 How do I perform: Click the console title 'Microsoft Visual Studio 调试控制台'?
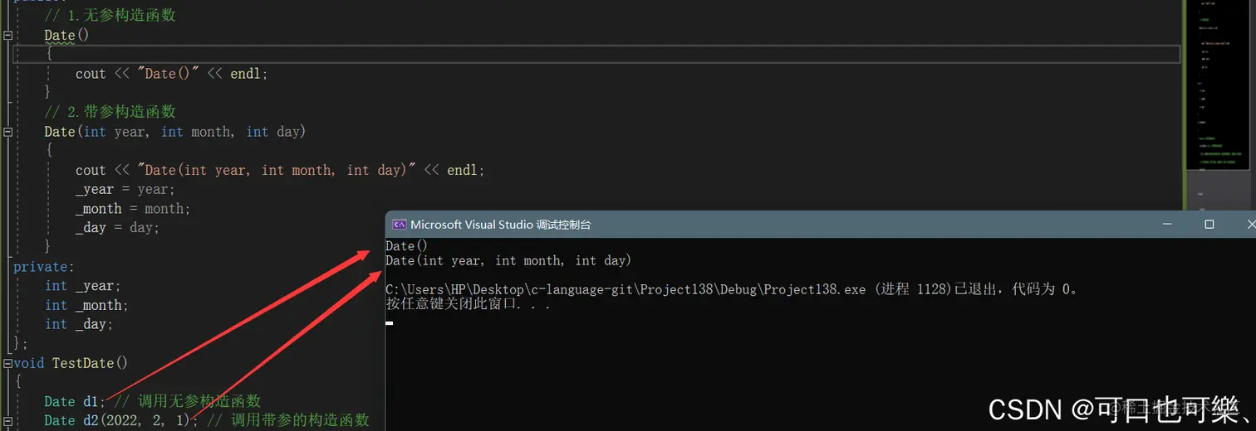[x=501, y=225]
